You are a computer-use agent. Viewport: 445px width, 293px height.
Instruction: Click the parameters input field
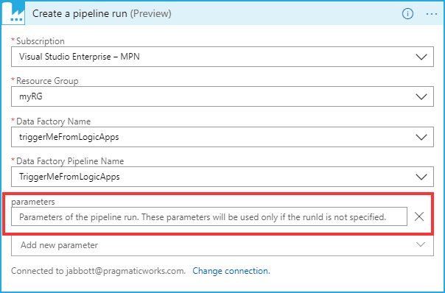(x=209, y=217)
